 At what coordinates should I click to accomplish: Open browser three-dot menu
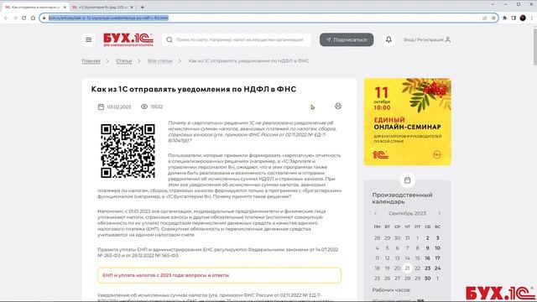click(531, 18)
